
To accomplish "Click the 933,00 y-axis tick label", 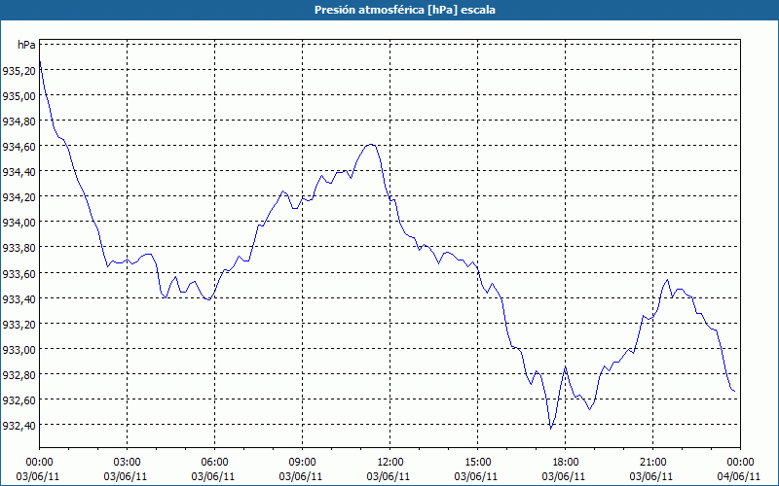I will [19, 349].
